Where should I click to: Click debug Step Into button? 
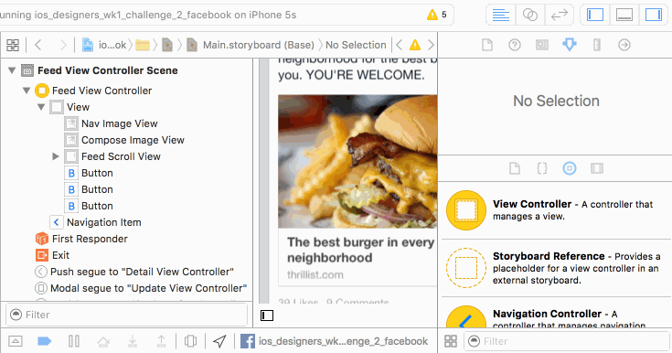(x=133, y=341)
